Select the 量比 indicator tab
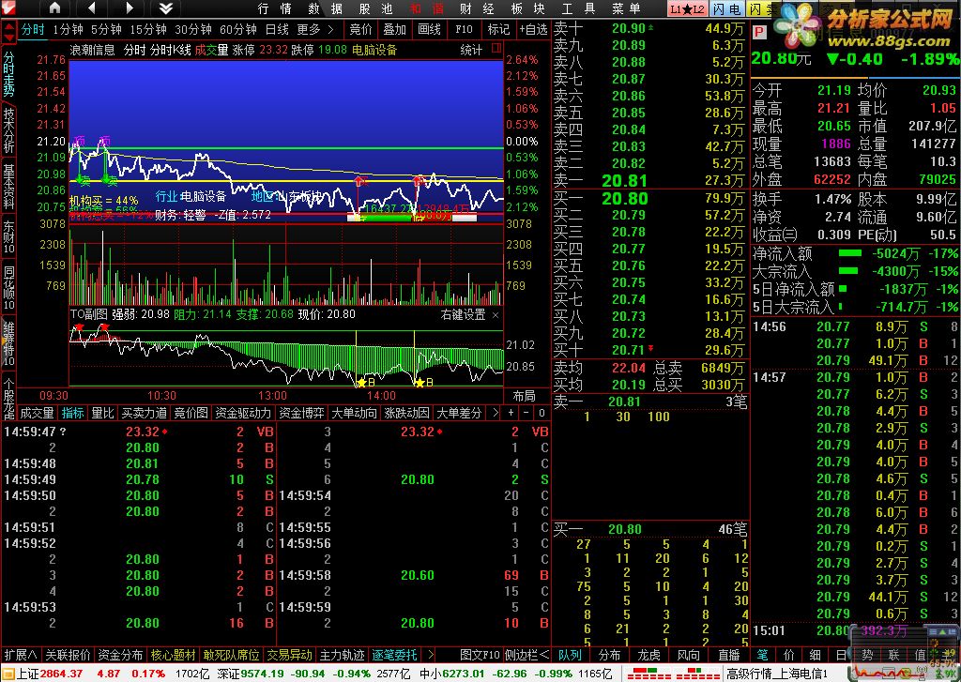This screenshot has width=961, height=682. click(102, 413)
